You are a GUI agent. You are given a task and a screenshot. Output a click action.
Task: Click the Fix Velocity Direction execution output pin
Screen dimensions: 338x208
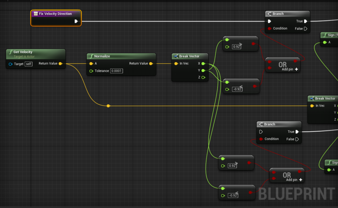pos(76,21)
